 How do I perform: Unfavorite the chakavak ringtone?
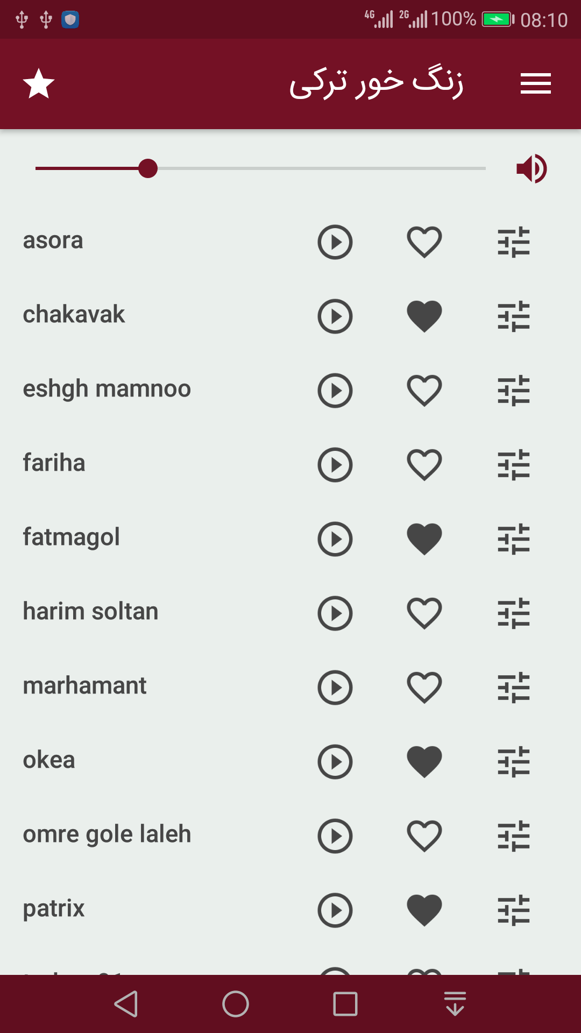tap(424, 316)
